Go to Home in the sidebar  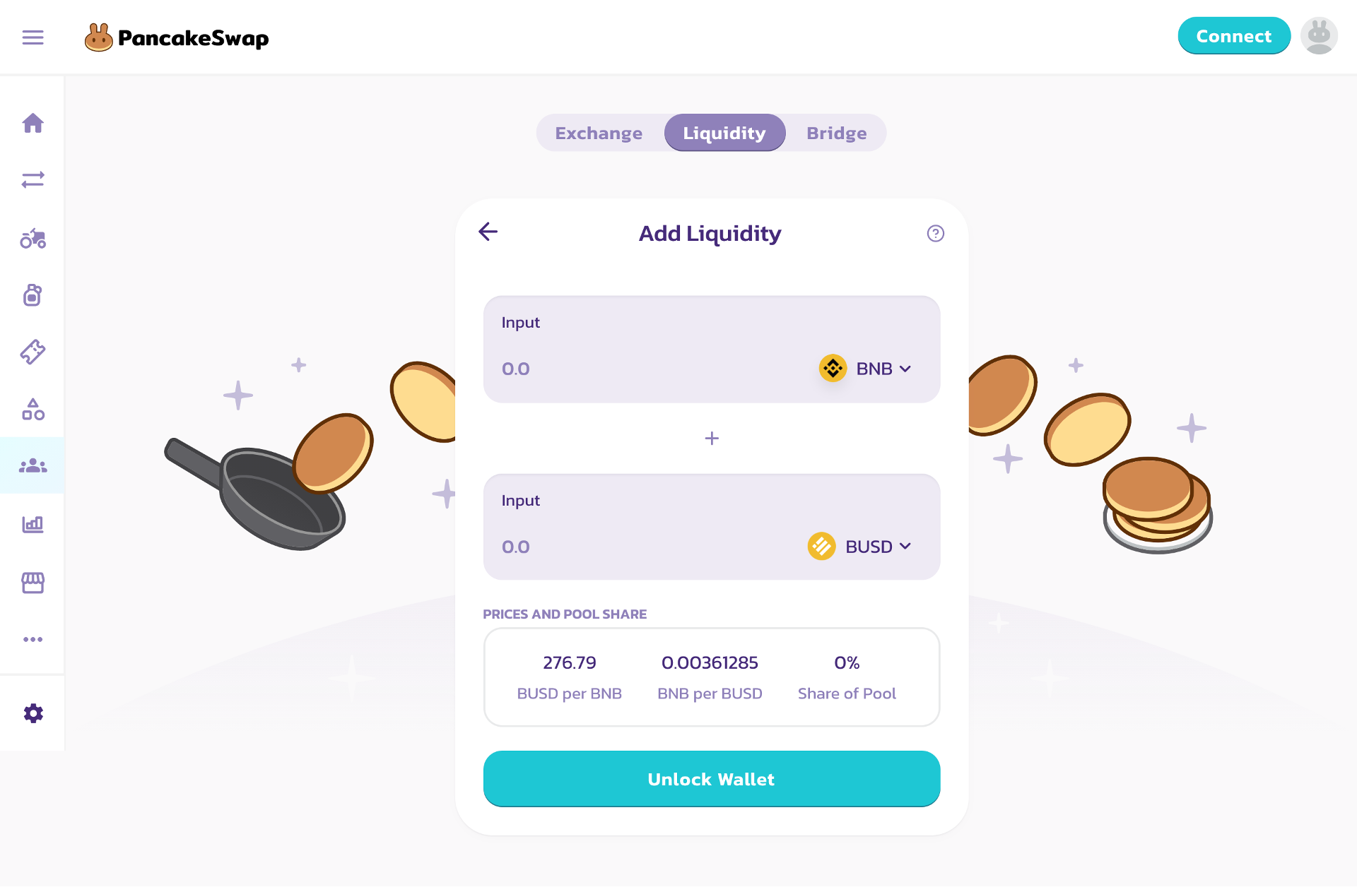click(x=33, y=124)
